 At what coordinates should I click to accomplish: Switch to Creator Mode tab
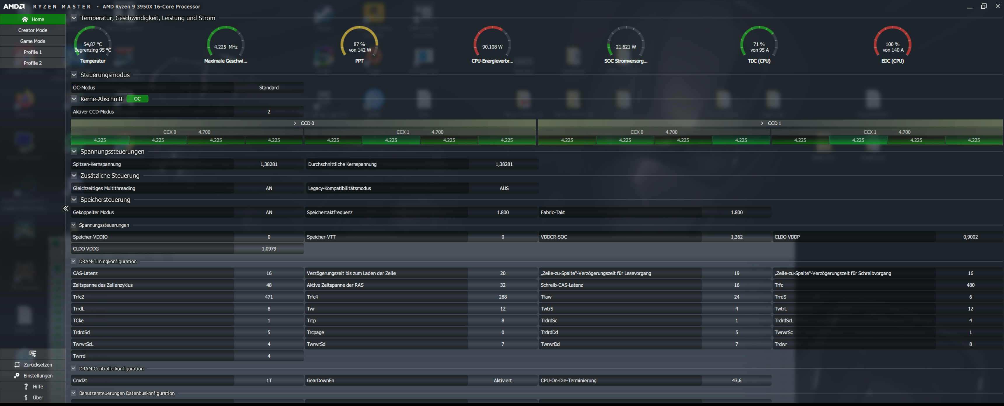click(33, 30)
